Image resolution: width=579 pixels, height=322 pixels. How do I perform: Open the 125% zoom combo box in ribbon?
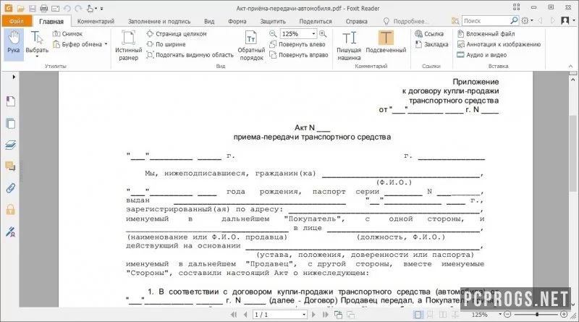(x=298, y=33)
